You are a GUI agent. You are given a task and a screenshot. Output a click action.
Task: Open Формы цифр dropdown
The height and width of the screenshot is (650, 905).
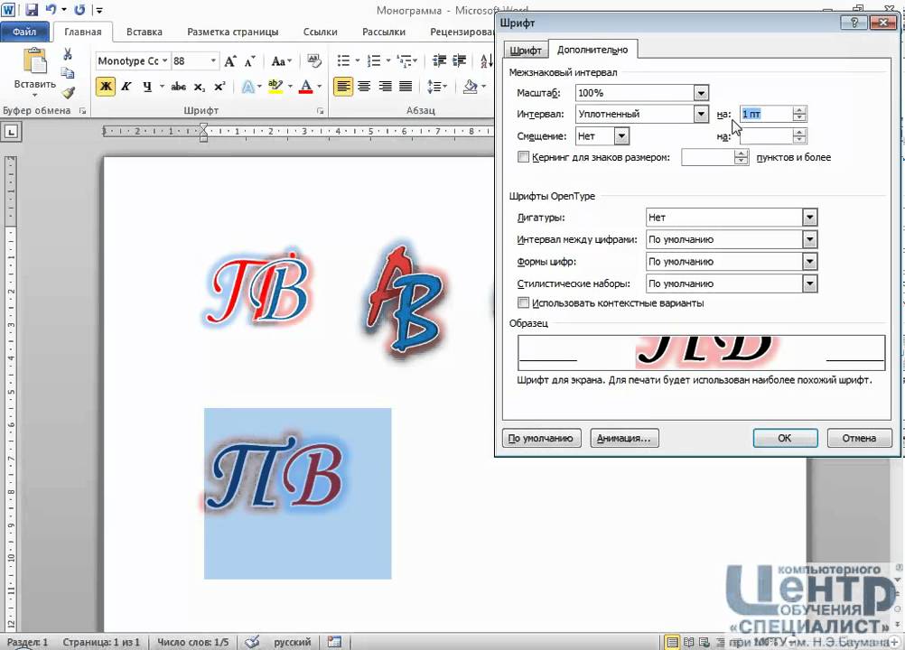coord(810,261)
